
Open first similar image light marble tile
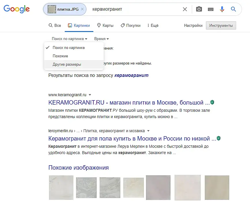(61, 188)
